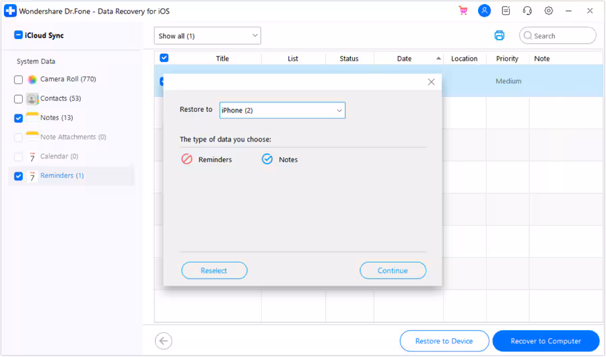Click the search magnifier icon
Screen dimensions: 606x357
pyautogui.click(x=527, y=36)
